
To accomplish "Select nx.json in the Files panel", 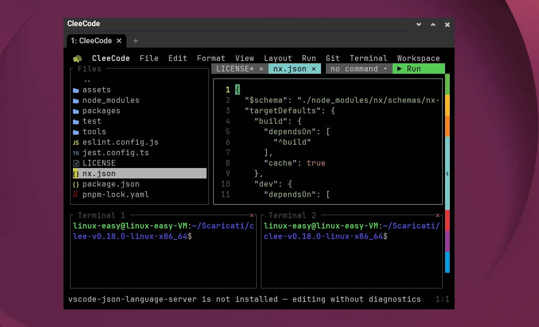I will [x=140, y=174].
